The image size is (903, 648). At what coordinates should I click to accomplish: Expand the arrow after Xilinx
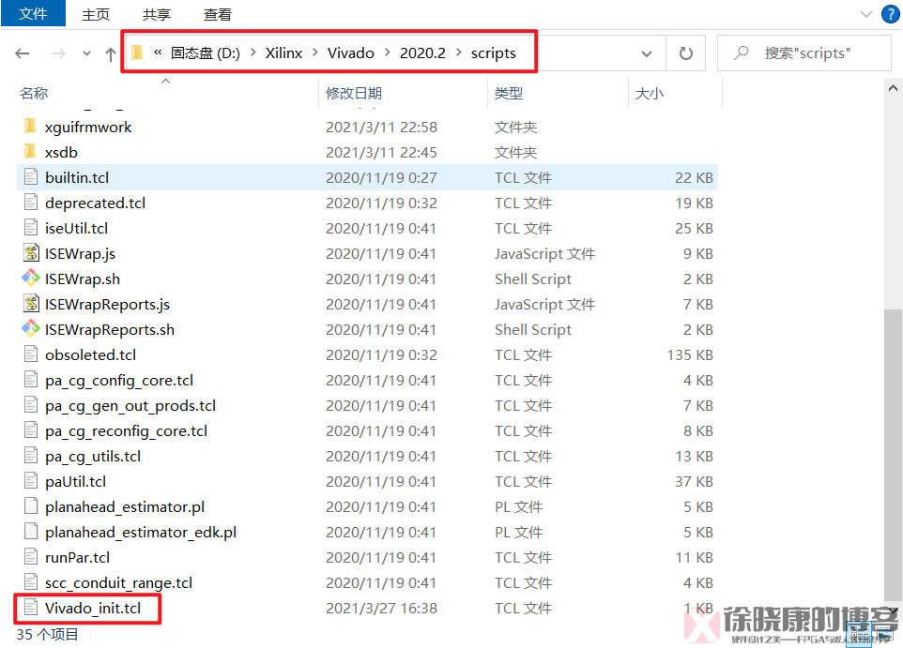[315, 53]
